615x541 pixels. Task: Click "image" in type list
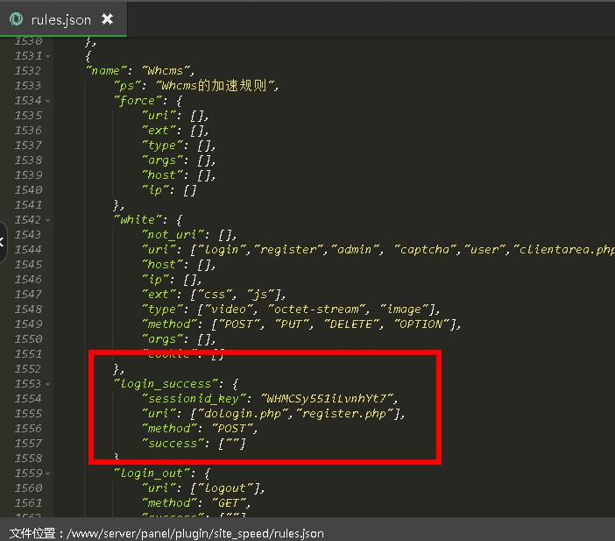click(x=404, y=310)
